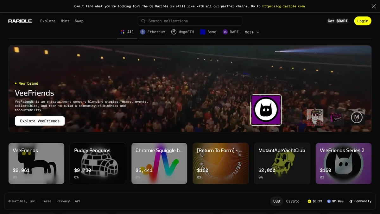Open the Pudgy Penguins collection card

pyautogui.click(x=98, y=163)
